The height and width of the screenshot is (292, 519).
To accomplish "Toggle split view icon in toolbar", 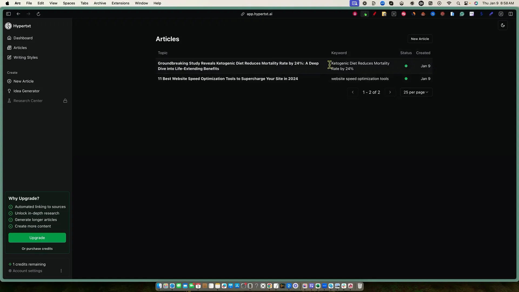I will pos(511,14).
